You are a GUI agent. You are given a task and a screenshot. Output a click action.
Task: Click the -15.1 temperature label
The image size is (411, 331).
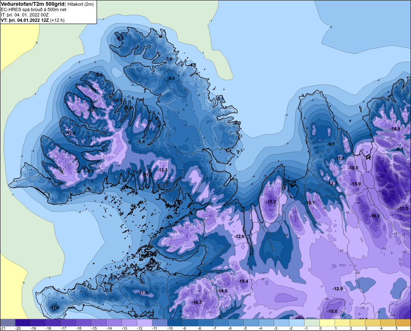[309, 203]
